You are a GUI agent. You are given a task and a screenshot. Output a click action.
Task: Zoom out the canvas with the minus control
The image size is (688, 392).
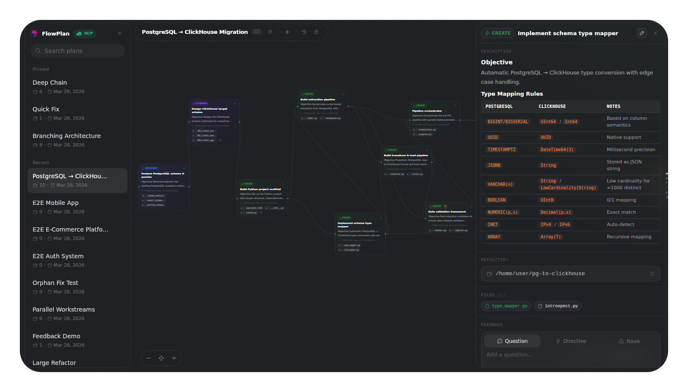149,358
